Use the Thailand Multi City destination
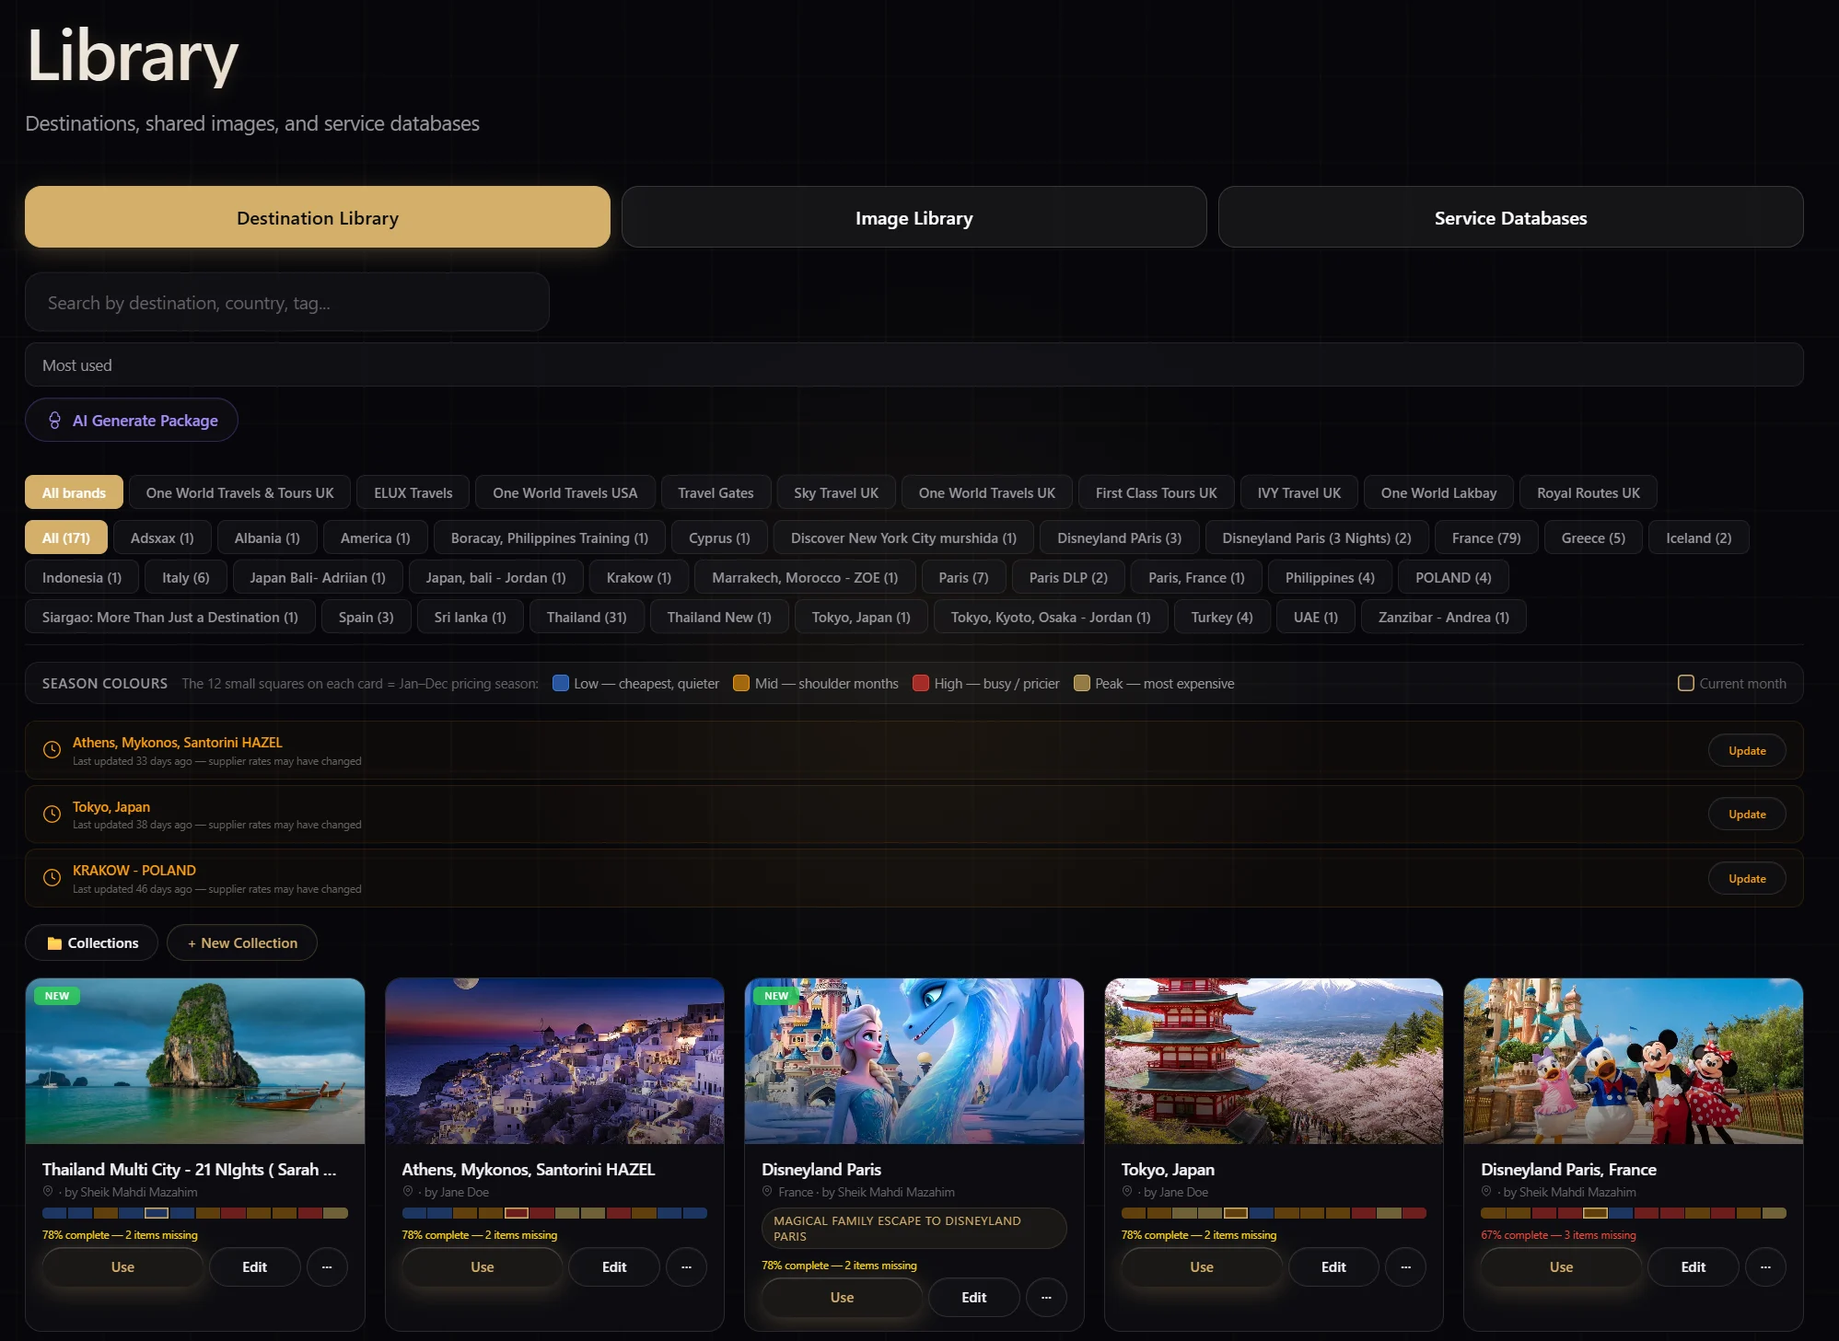 [122, 1267]
